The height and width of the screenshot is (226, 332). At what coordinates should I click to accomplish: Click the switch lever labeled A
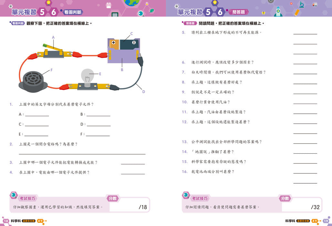click(x=52, y=48)
